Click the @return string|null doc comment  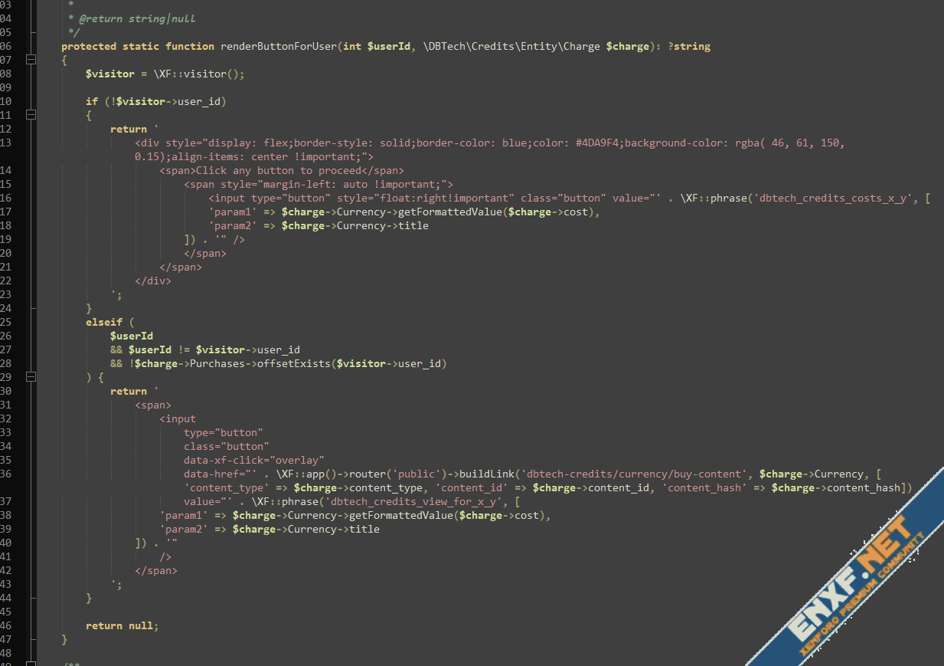(x=137, y=18)
